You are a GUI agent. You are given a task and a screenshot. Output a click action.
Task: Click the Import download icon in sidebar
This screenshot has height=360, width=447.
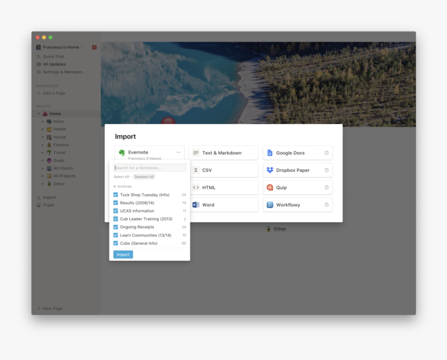(38, 197)
